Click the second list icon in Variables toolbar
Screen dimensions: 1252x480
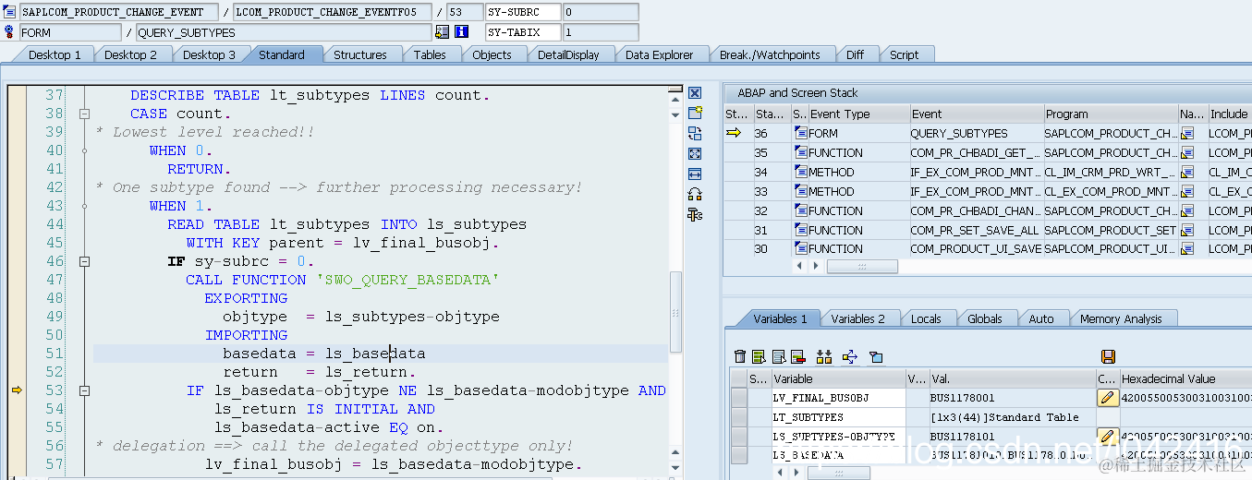pos(779,356)
